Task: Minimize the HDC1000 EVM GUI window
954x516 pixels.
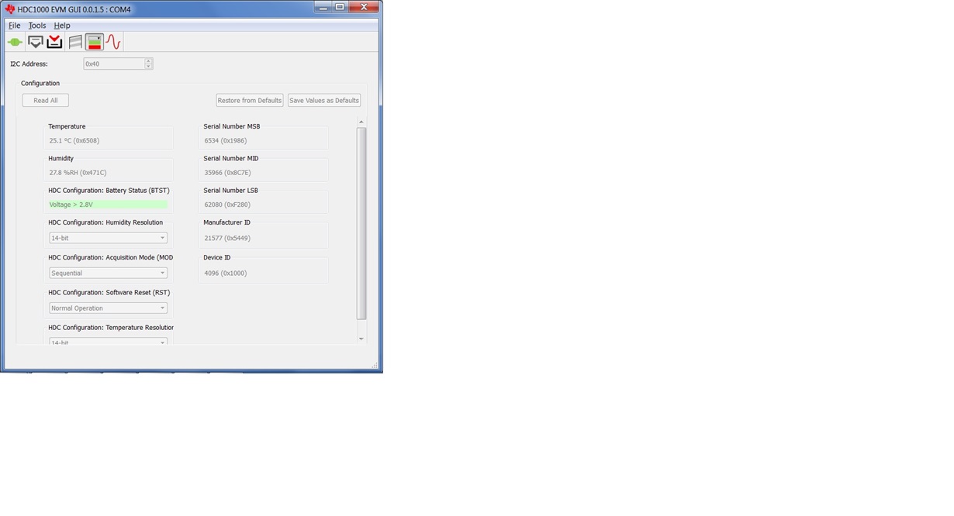Action: [x=323, y=7]
